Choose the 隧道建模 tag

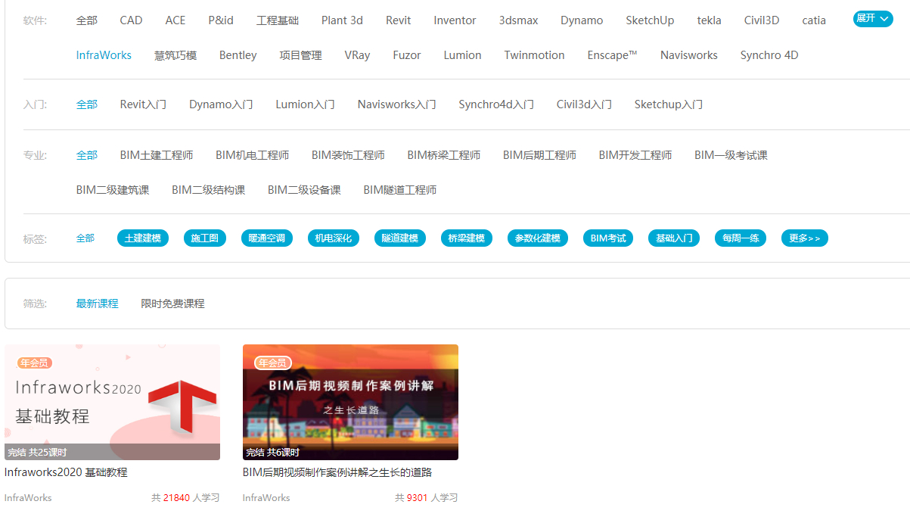pos(400,238)
